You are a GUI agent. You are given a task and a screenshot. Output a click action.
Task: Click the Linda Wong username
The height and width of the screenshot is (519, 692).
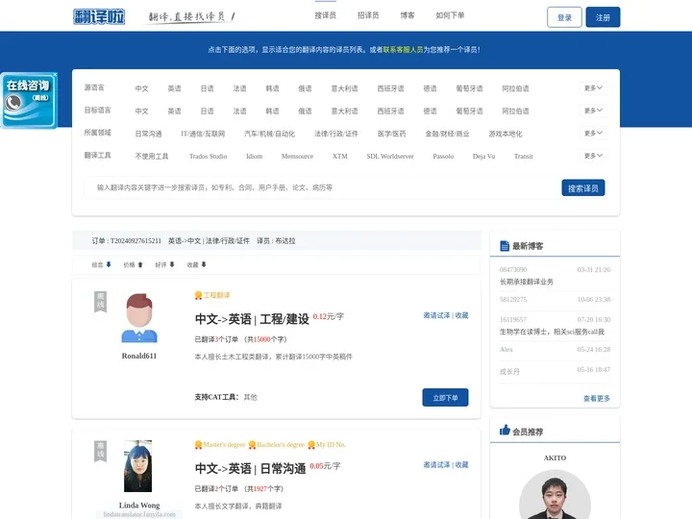click(139, 506)
